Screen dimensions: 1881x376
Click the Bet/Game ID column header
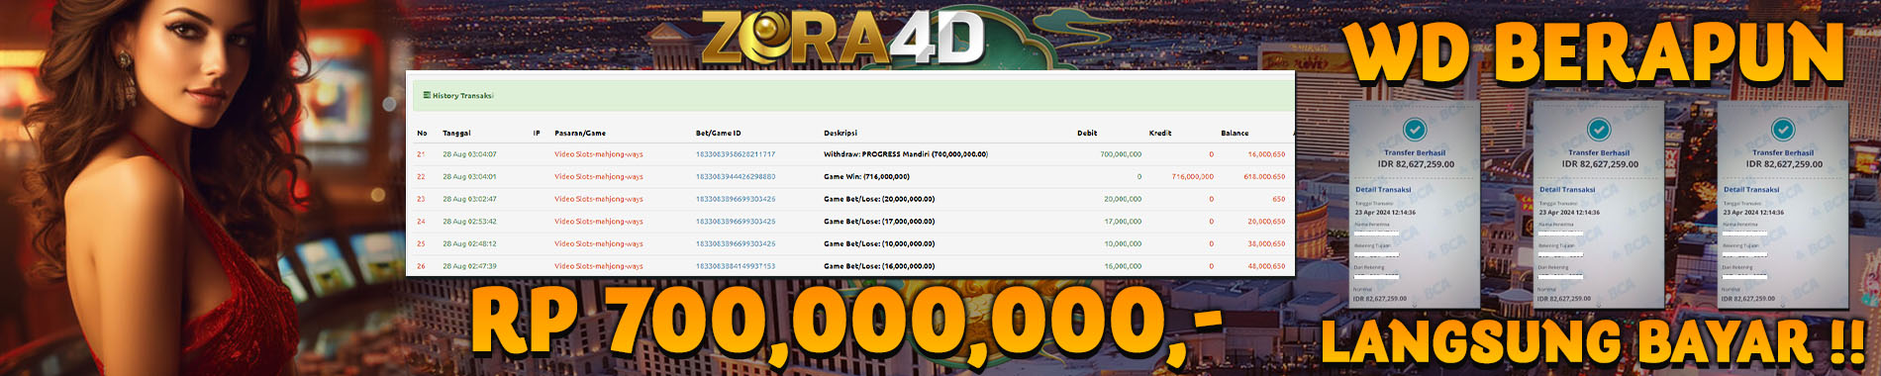[x=718, y=133]
